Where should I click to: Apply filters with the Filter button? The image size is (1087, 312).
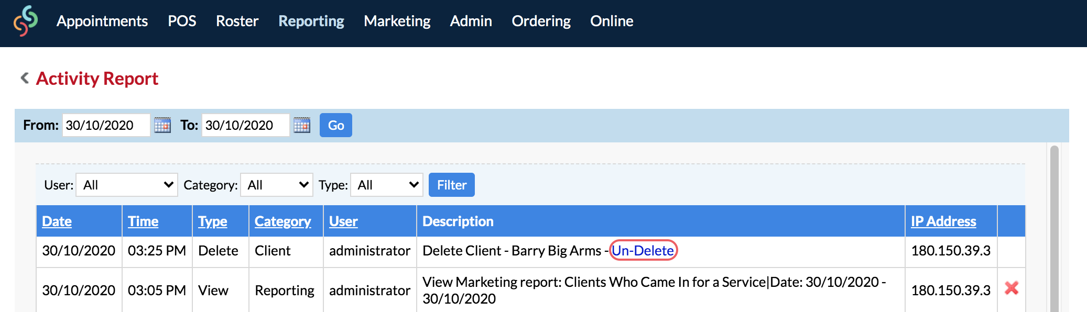pyautogui.click(x=452, y=185)
